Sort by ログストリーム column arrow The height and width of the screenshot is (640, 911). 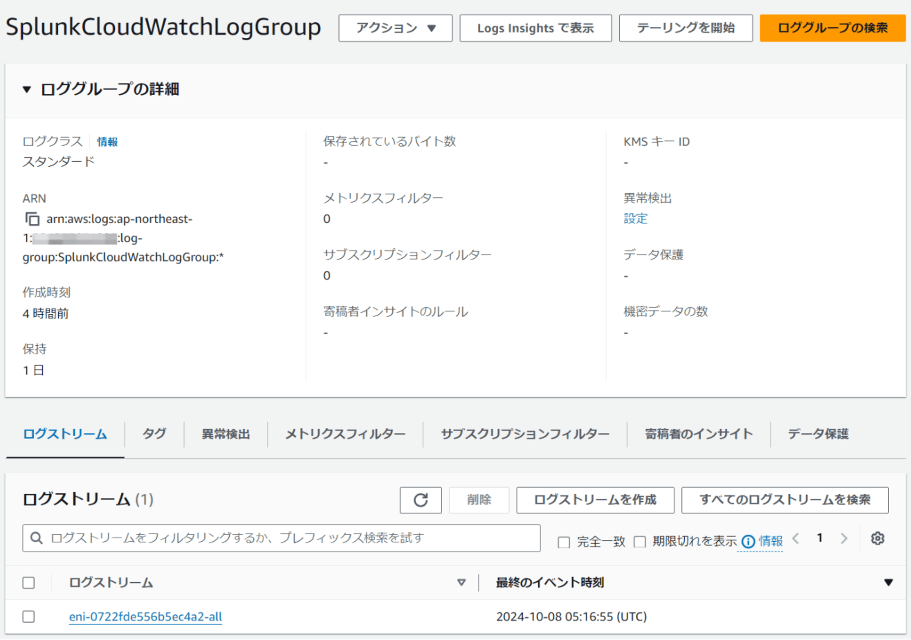(x=461, y=583)
